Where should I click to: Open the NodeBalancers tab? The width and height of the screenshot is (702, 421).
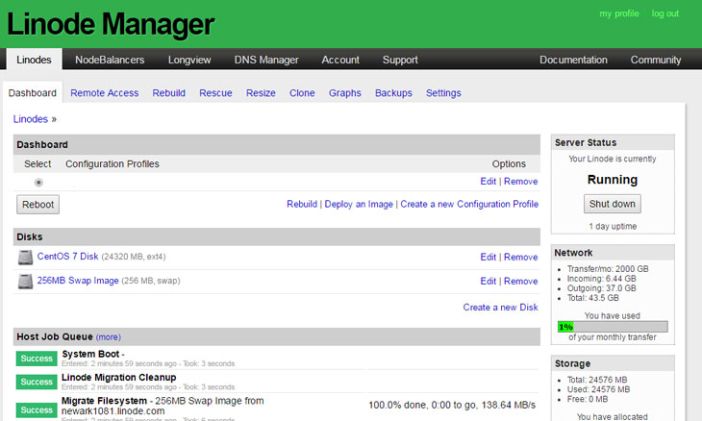click(110, 60)
